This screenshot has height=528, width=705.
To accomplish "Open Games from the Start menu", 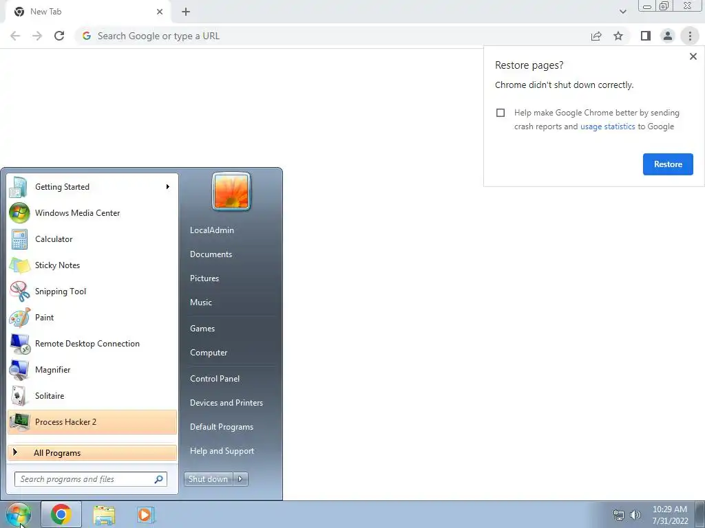I will [x=202, y=329].
